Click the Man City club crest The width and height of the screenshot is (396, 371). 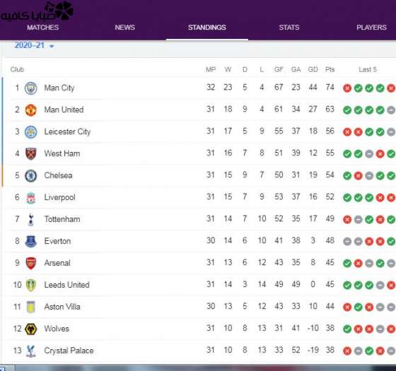pyautogui.click(x=31, y=88)
